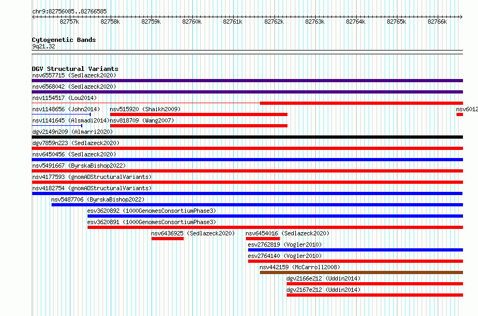Click the nsv6454016 (Sedlazeck2020) label

[x=287, y=233]
